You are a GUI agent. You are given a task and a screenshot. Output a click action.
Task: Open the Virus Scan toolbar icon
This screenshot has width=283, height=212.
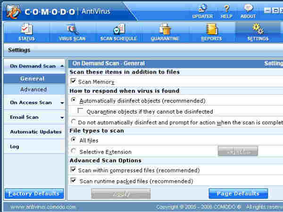click(73, 29)
